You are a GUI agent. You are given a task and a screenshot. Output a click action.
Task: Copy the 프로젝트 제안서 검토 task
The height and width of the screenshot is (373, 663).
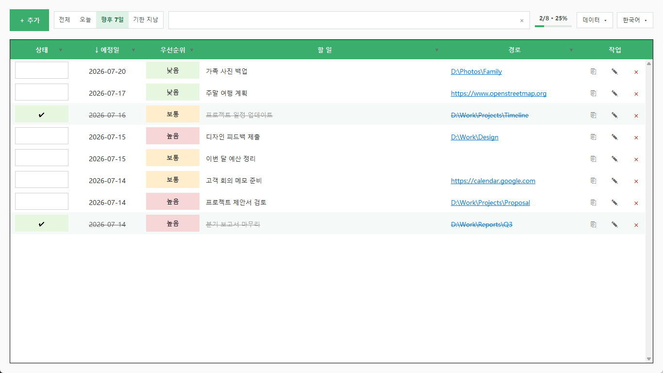coord(593,203)
